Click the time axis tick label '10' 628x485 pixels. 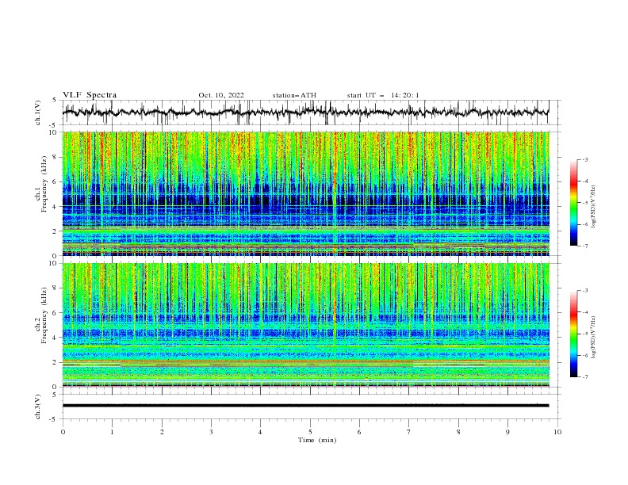[x=557, y=432]
